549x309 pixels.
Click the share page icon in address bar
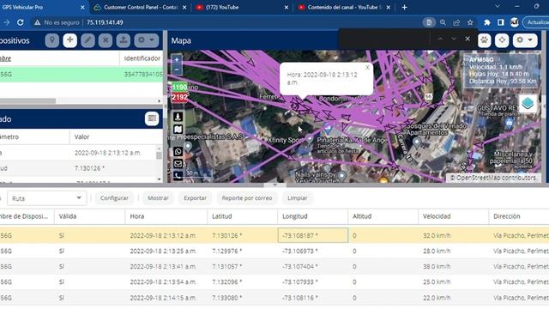tap(456, 22)
